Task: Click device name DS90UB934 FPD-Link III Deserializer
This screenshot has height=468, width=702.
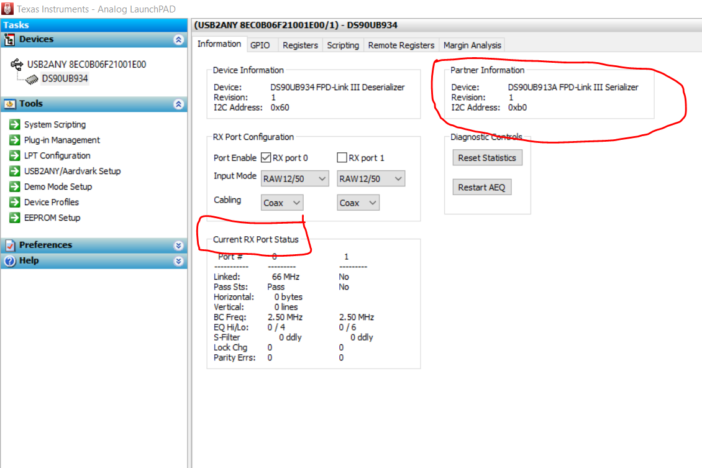Action: pos(337,88)
